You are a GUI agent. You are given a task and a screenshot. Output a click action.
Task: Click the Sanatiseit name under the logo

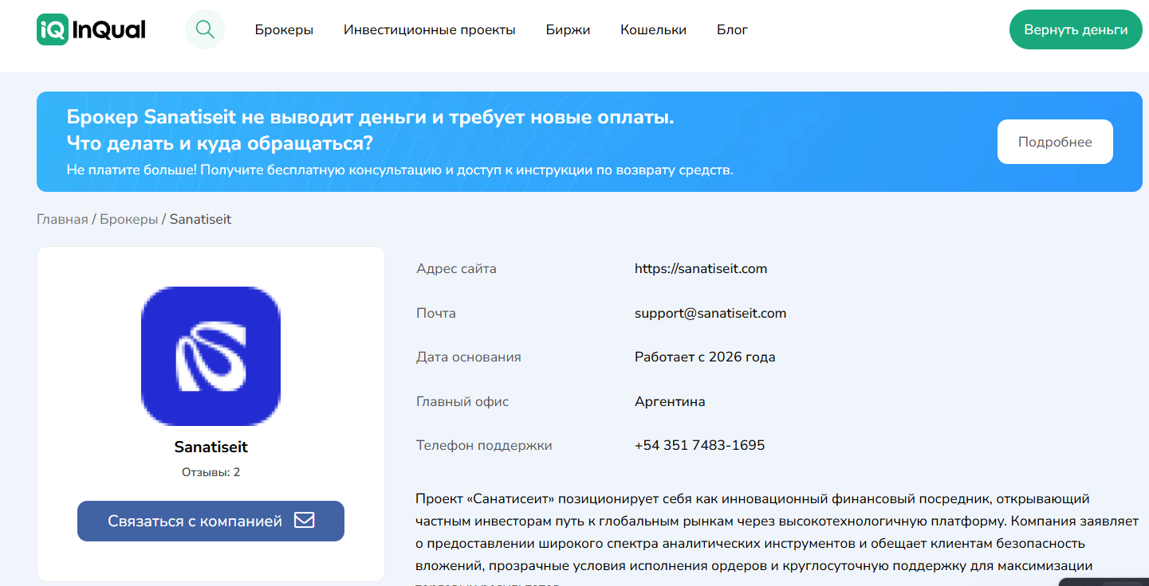pyautogui.click(x=211, y=447)
